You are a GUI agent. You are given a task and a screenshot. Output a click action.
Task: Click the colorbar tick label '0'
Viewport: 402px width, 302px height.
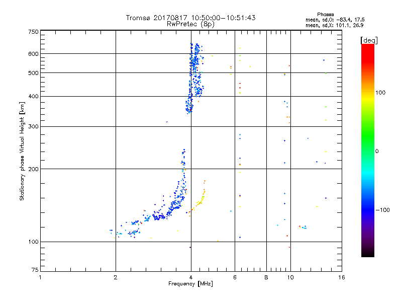click(377, 152)
